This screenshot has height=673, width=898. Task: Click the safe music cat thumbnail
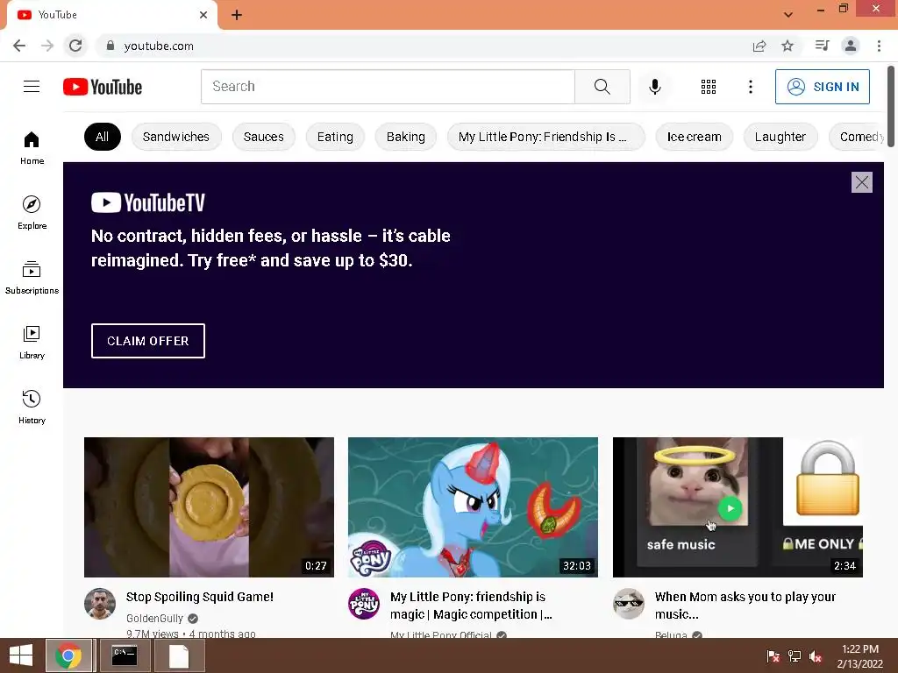click(x=738, y=507)
